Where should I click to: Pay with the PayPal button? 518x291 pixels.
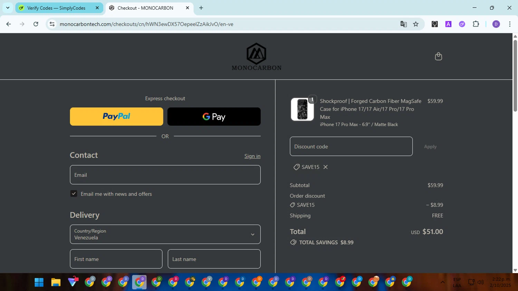[116, 116]
